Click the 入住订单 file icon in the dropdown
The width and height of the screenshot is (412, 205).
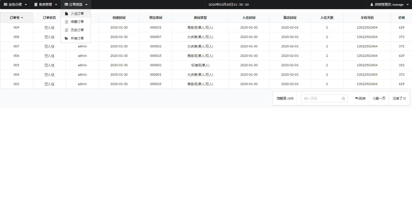pyautogui.click(x=67, y=13)
